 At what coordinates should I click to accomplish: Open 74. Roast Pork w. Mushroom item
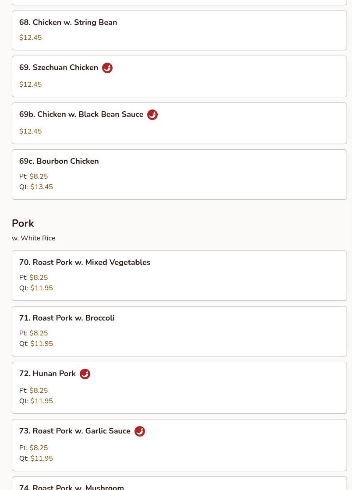click(x=71, y=486)
